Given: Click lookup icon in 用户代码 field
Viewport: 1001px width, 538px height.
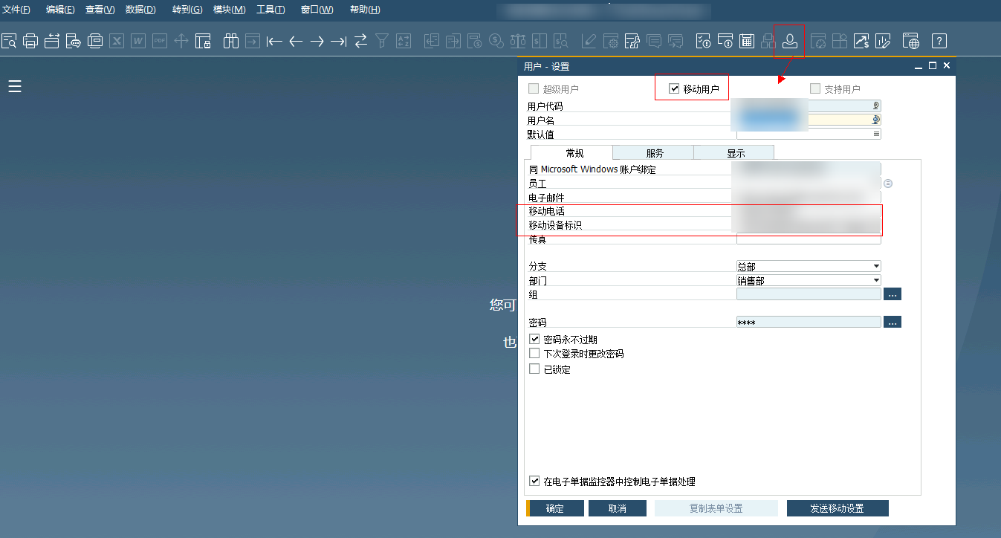Looking at the screenshot, I should coord(876,106).
